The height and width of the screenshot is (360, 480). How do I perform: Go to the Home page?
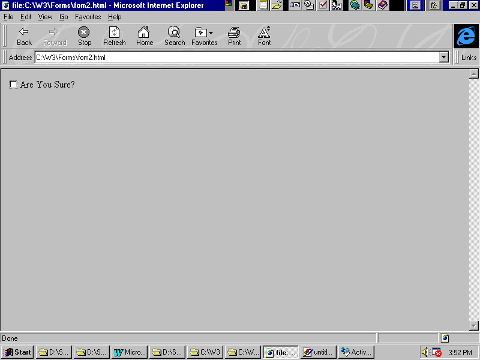(x=144, y=36)
